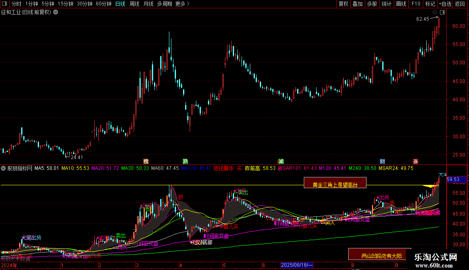469x270 pixels.
Task: Click the panel layout icon at top-left
Action: point(5,4)
